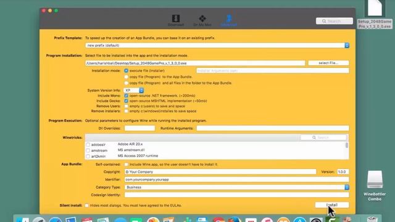Toggle the Include Mono checkbox
The height and width of the screenshot is (222, 395).
tap(126, 96)
